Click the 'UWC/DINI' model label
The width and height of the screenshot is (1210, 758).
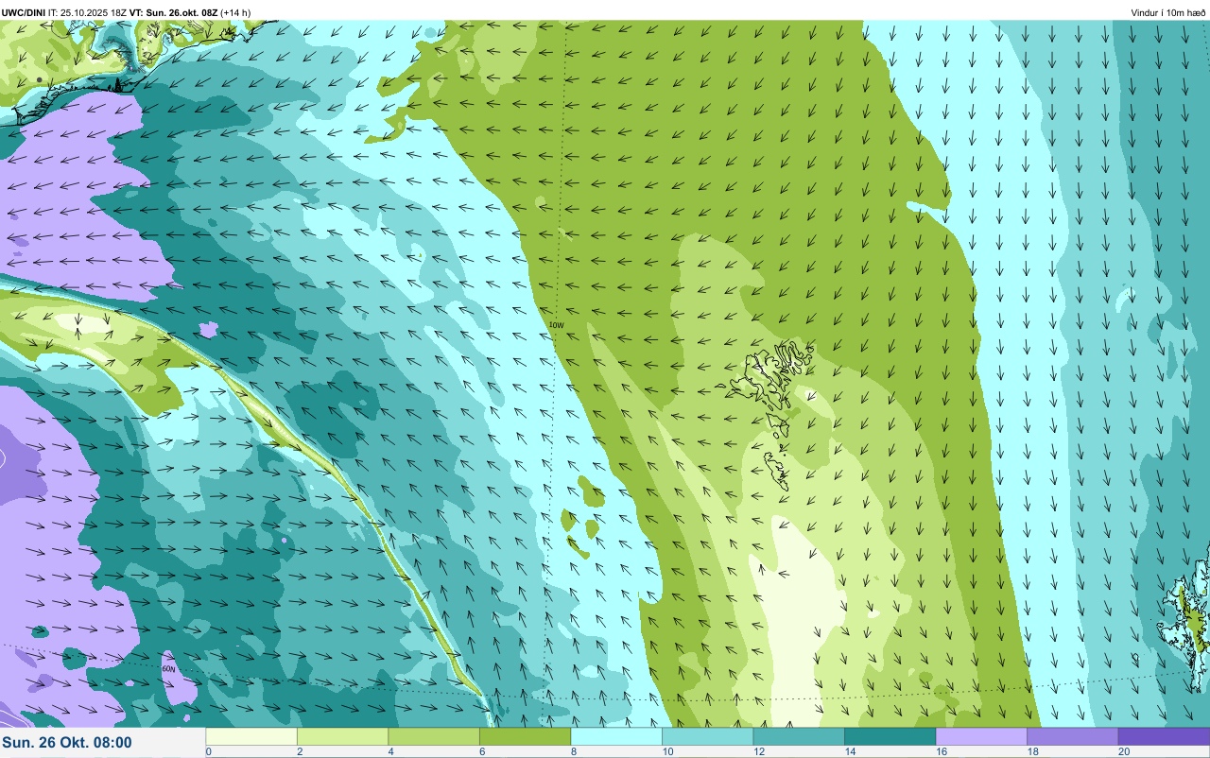coord(24,12)
